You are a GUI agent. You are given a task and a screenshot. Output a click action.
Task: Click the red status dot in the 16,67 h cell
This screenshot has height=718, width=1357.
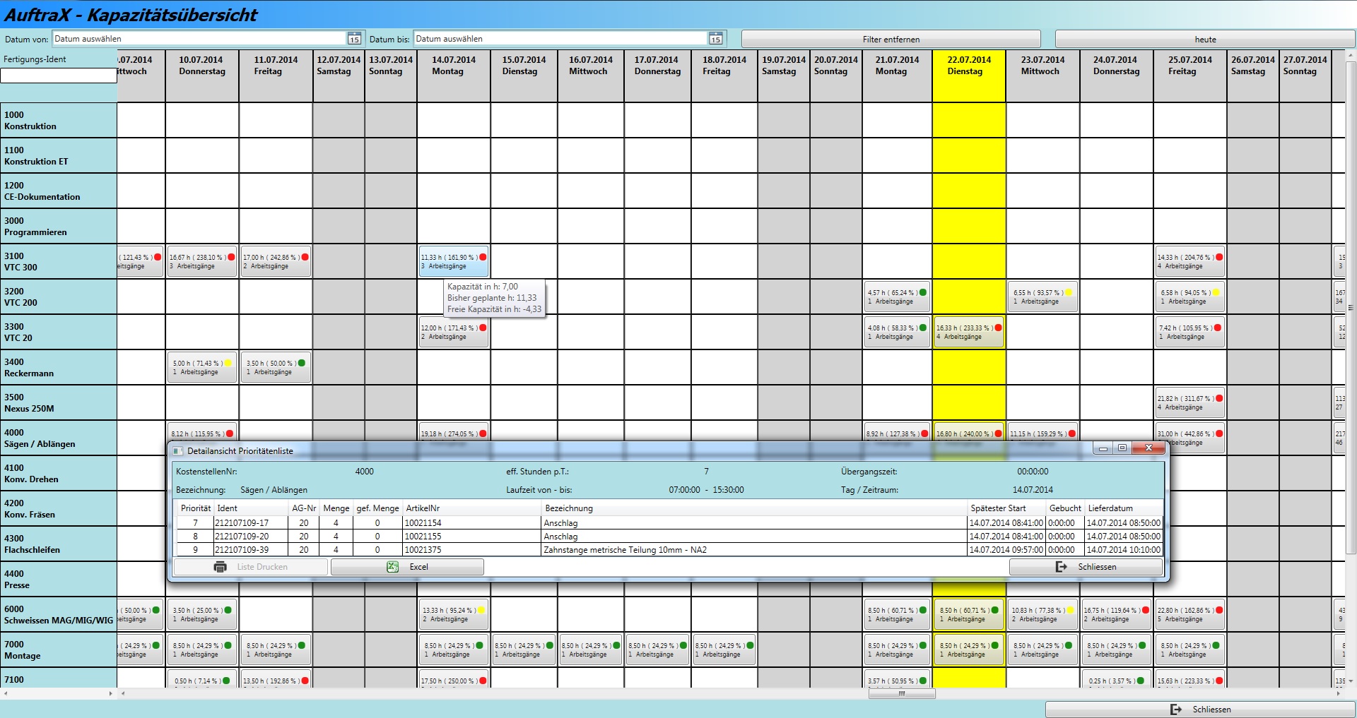pyautogui.click(x=231, y=257)
